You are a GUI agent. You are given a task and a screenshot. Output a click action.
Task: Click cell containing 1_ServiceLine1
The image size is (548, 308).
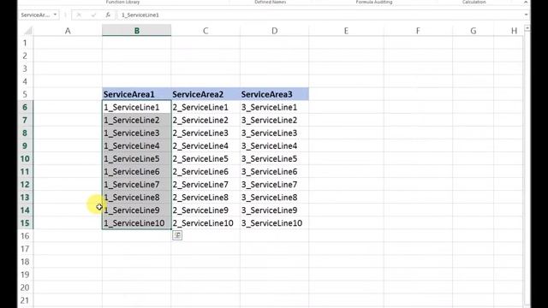(137, 107)
